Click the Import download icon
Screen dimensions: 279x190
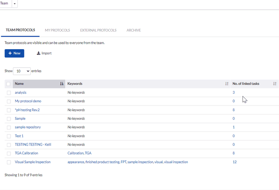39,53
